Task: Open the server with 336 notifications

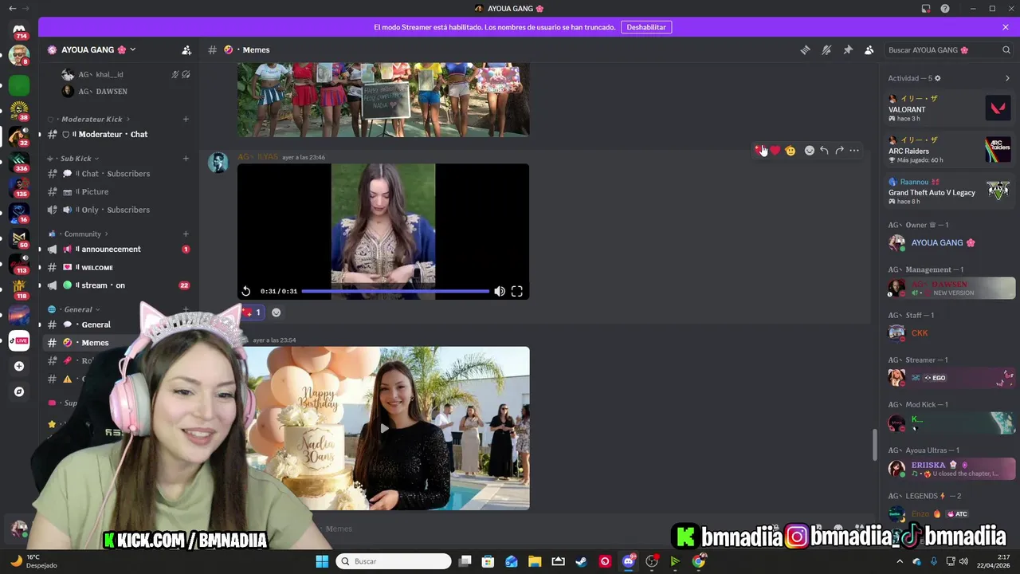Action: coord(19,162)
